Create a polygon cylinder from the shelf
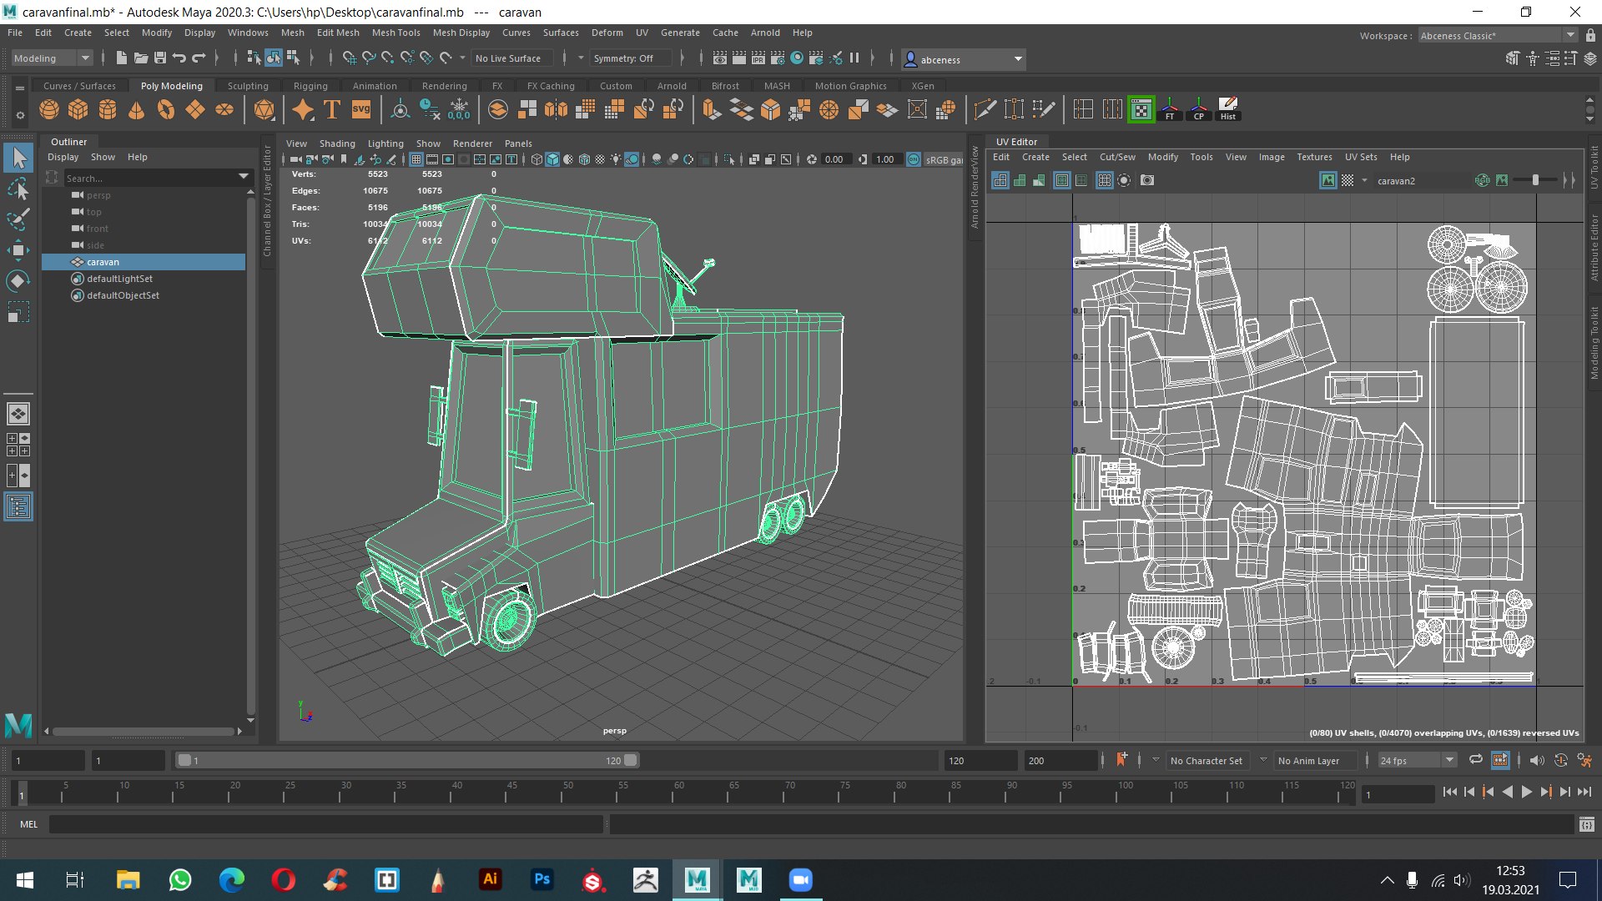1602x901 pixels. pos(108,109)
